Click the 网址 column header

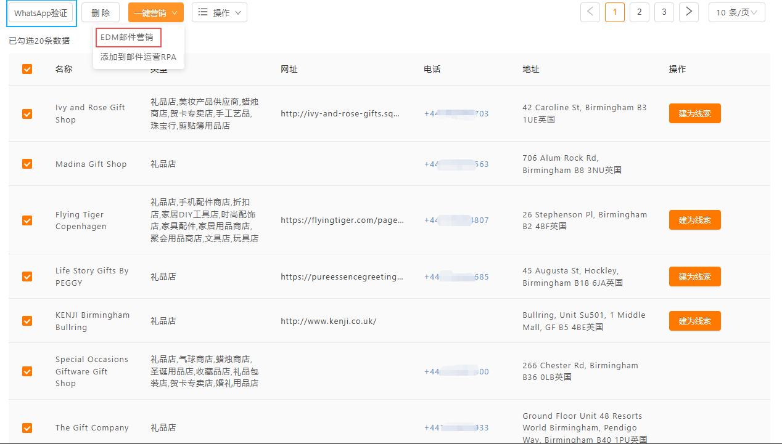coord(289,69)
